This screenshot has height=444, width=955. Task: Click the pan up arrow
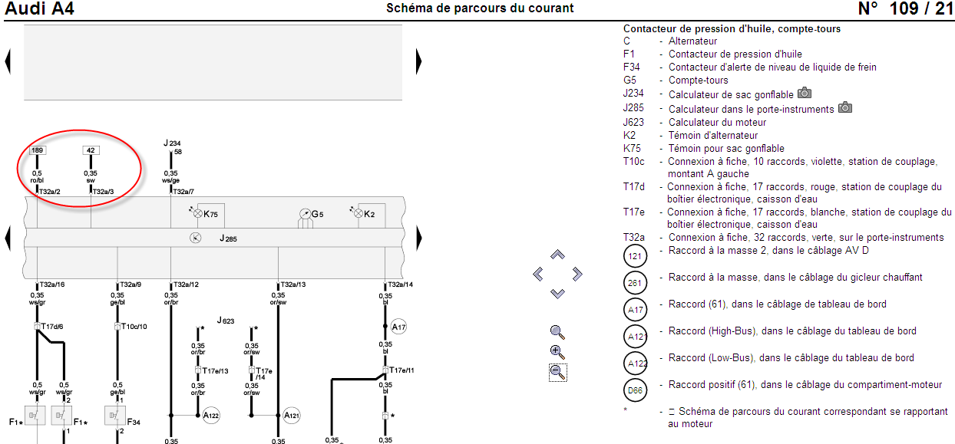coord(558,254)
